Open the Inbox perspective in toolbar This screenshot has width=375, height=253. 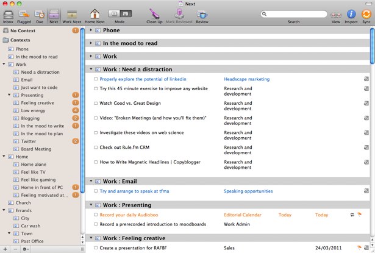click(8, 15)
